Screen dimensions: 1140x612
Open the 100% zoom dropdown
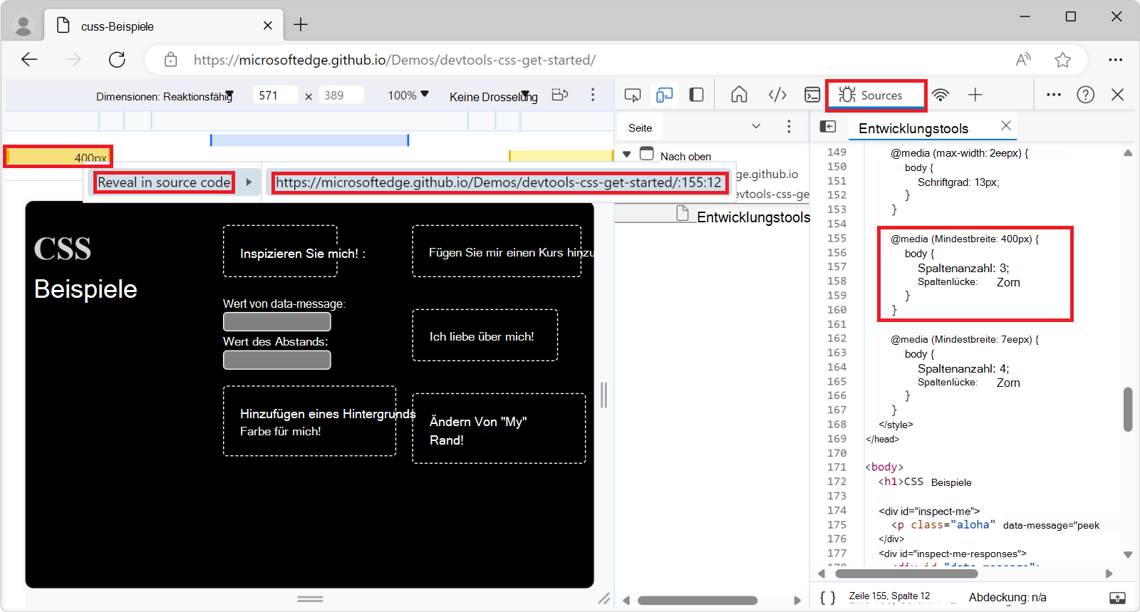point(408,95)
